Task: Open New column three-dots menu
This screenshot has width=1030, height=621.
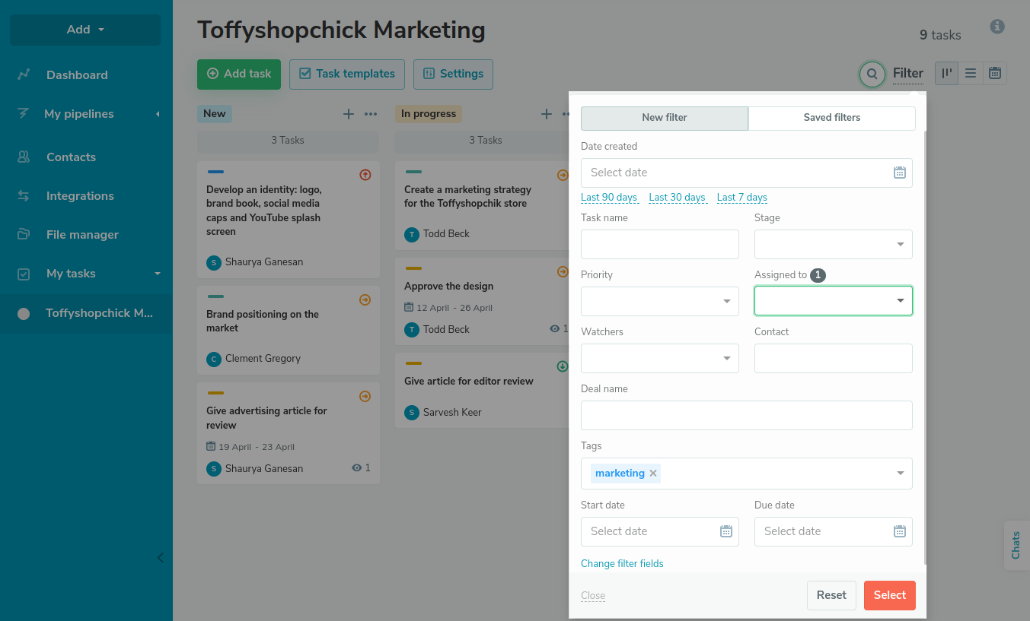Action: (371, 114)
